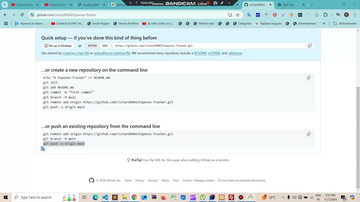Click Do not share my personal information
The width and height of the screenshot is (360, 202).
[x=242, y=180]
